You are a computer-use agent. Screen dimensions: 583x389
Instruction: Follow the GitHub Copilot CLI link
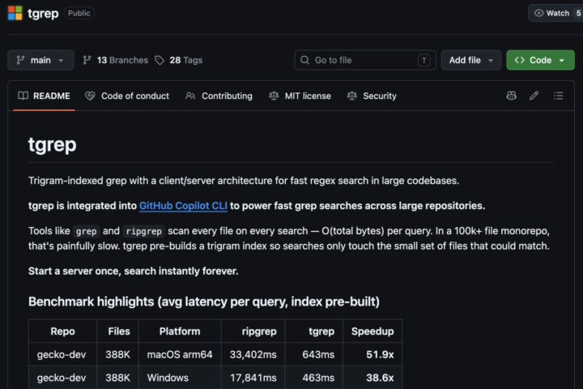pos(183,206)
